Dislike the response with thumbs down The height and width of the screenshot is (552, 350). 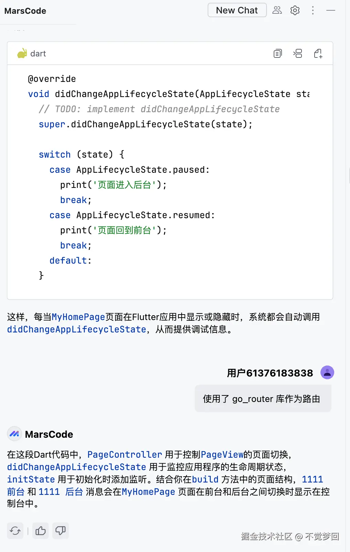click(61, 531)
